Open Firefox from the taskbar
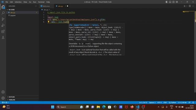Screen dimensions: 196x110 point(132,107)
